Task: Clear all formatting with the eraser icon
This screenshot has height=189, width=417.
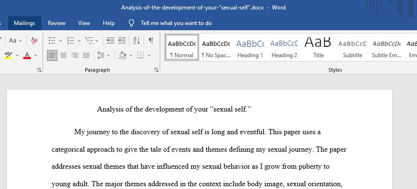Action: (x=34, y=41)
